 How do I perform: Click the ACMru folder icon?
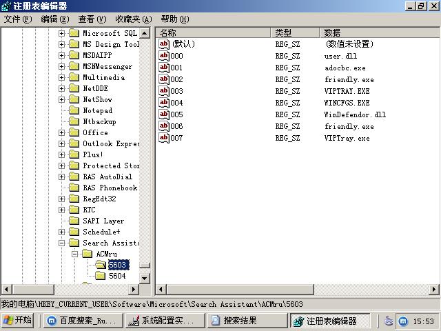[88, 254]
